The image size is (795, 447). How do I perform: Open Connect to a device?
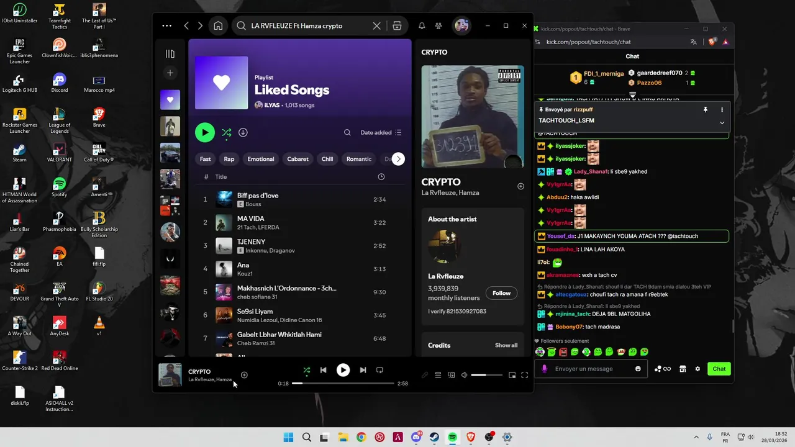click(x=452, y=375)
